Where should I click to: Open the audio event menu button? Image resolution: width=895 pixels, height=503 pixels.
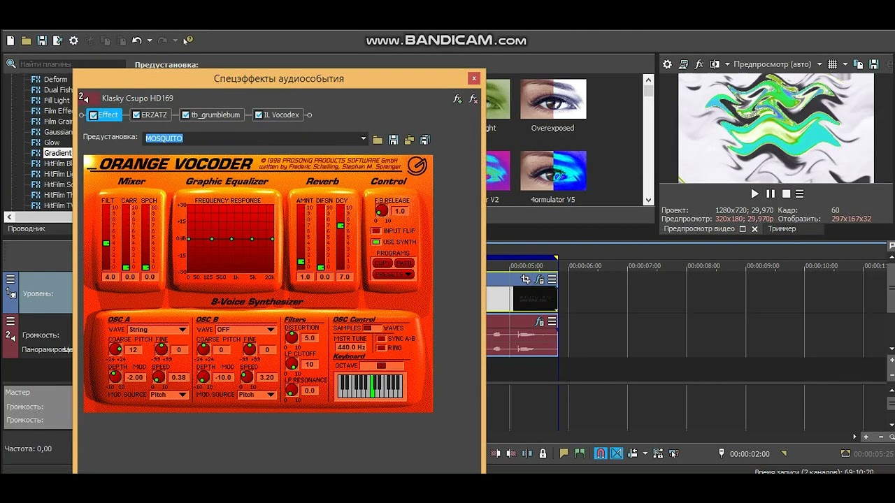click(x=552, y=321)
